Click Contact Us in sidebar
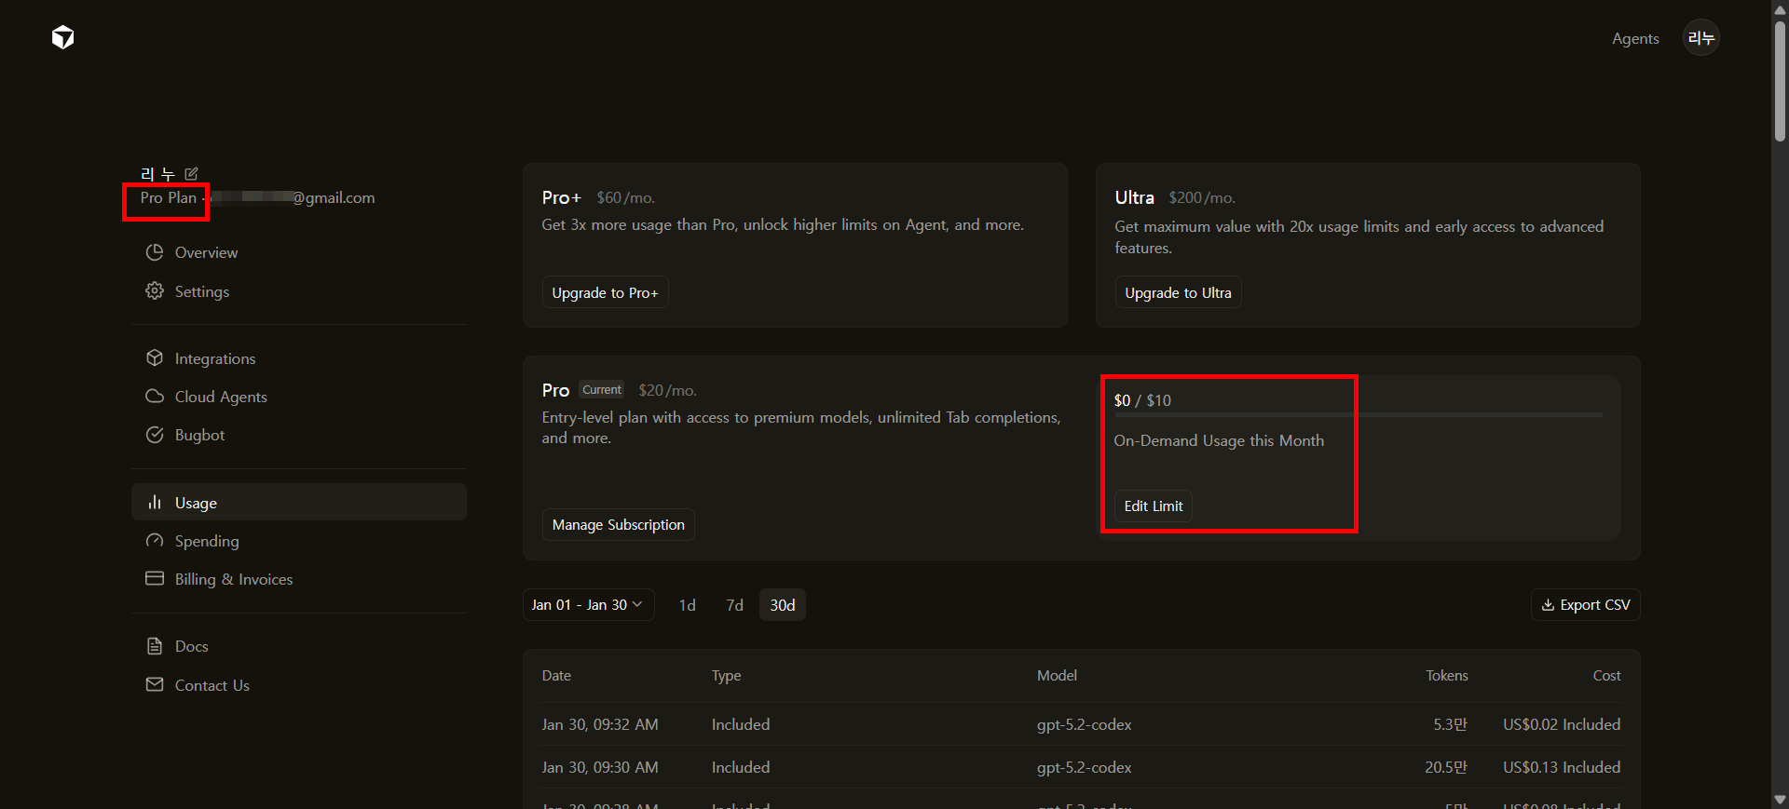The width and height of the screenshot is (1789, 809). point(299,685)
